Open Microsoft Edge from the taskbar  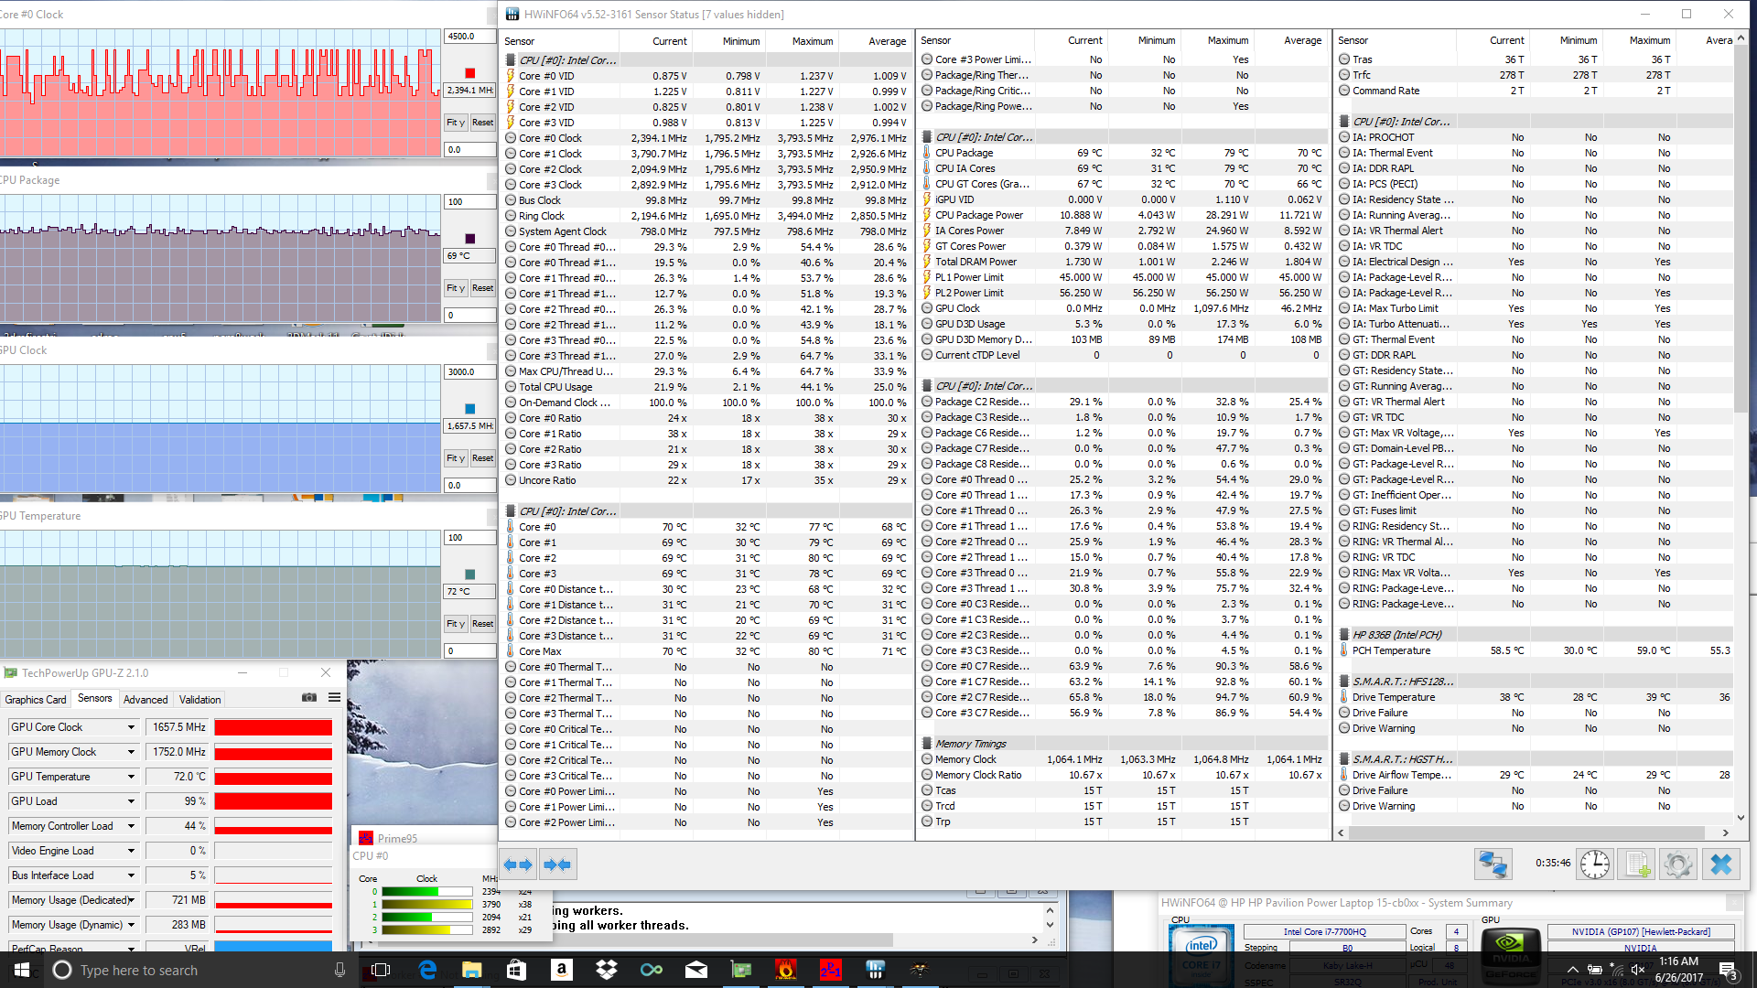(427, 970)
